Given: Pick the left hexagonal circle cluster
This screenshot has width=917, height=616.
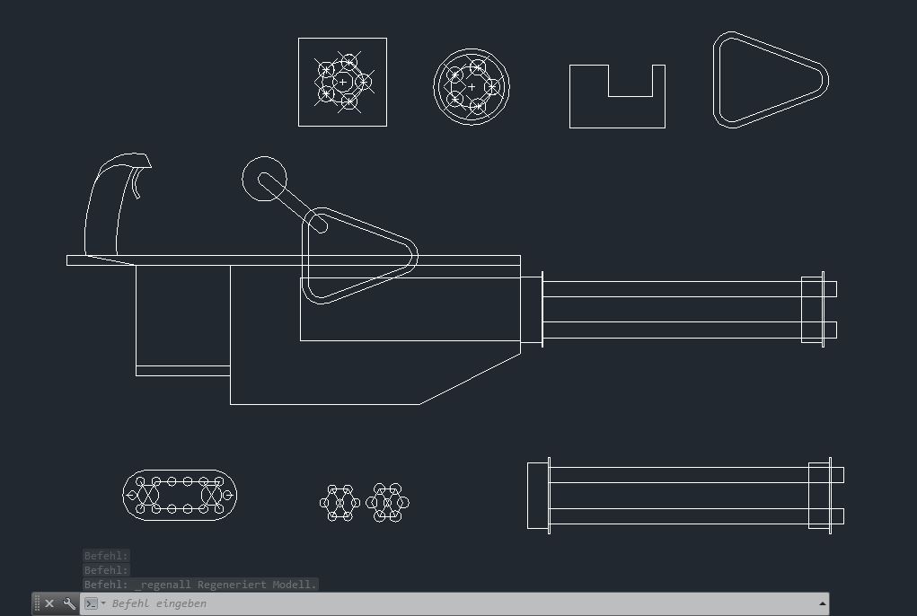Looking at the screenshot, I should [x=339, y=503].
